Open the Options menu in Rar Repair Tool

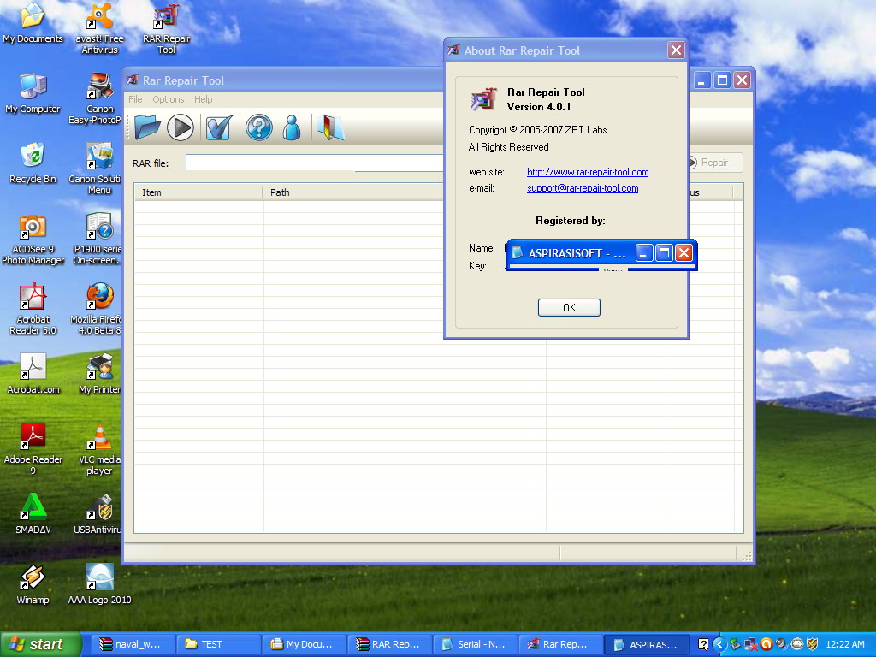169,99
